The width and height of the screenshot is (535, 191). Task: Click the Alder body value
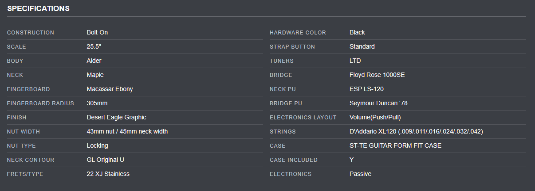tap(94, 61)
